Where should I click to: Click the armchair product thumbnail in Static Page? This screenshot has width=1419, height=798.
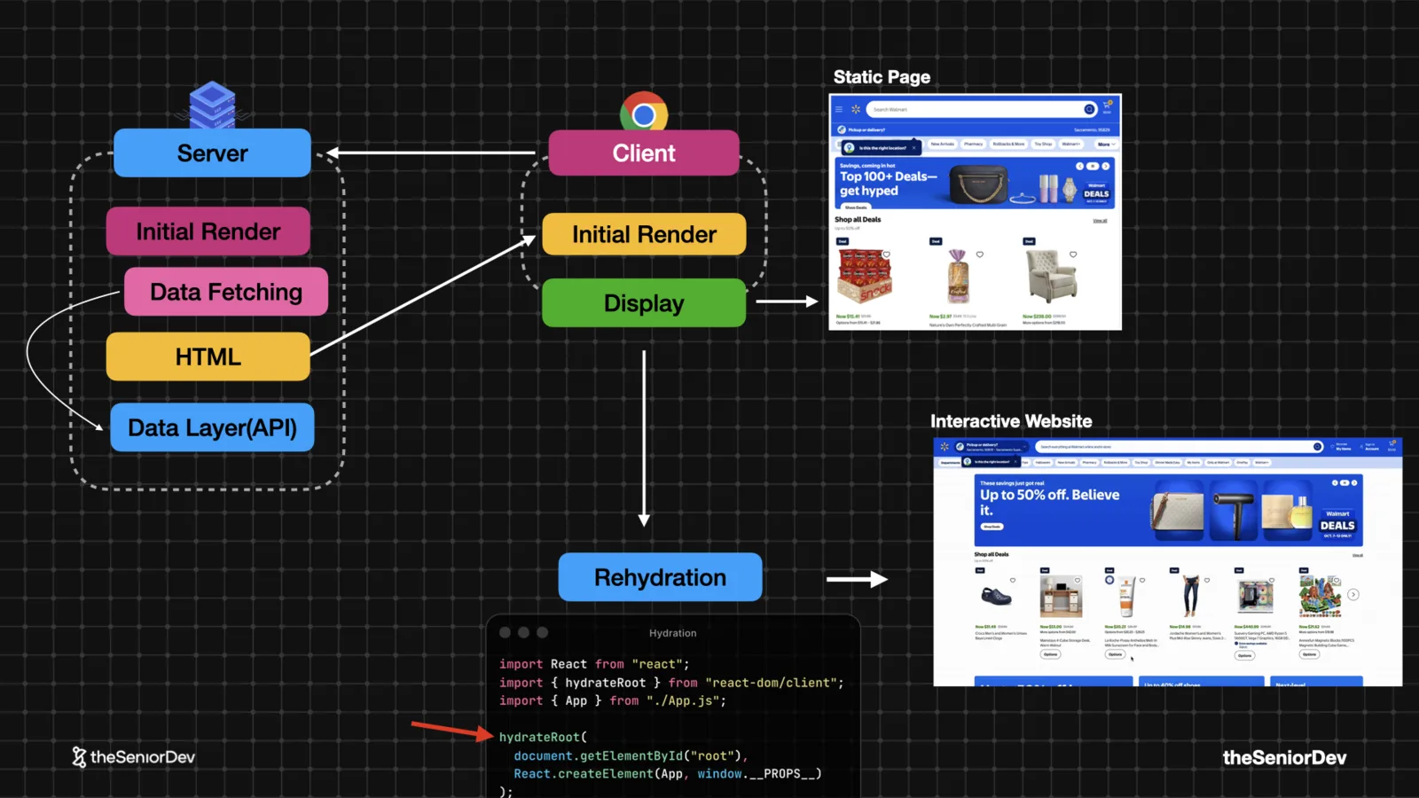click(1051, 276)
